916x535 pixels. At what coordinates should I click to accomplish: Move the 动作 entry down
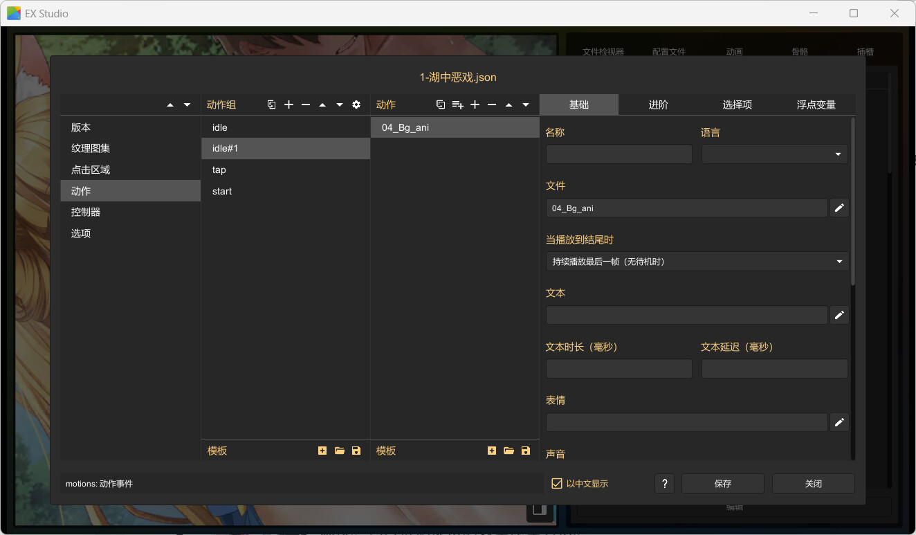click(526, 105)
